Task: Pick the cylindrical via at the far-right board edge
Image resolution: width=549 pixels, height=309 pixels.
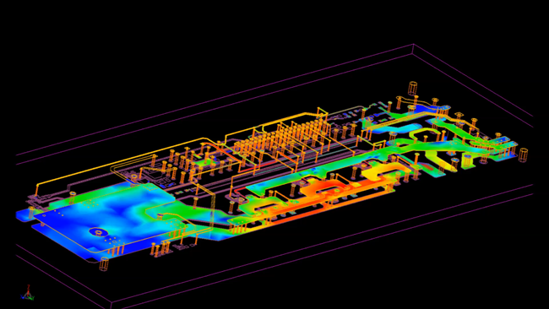Action: click(x=523, y=155)
